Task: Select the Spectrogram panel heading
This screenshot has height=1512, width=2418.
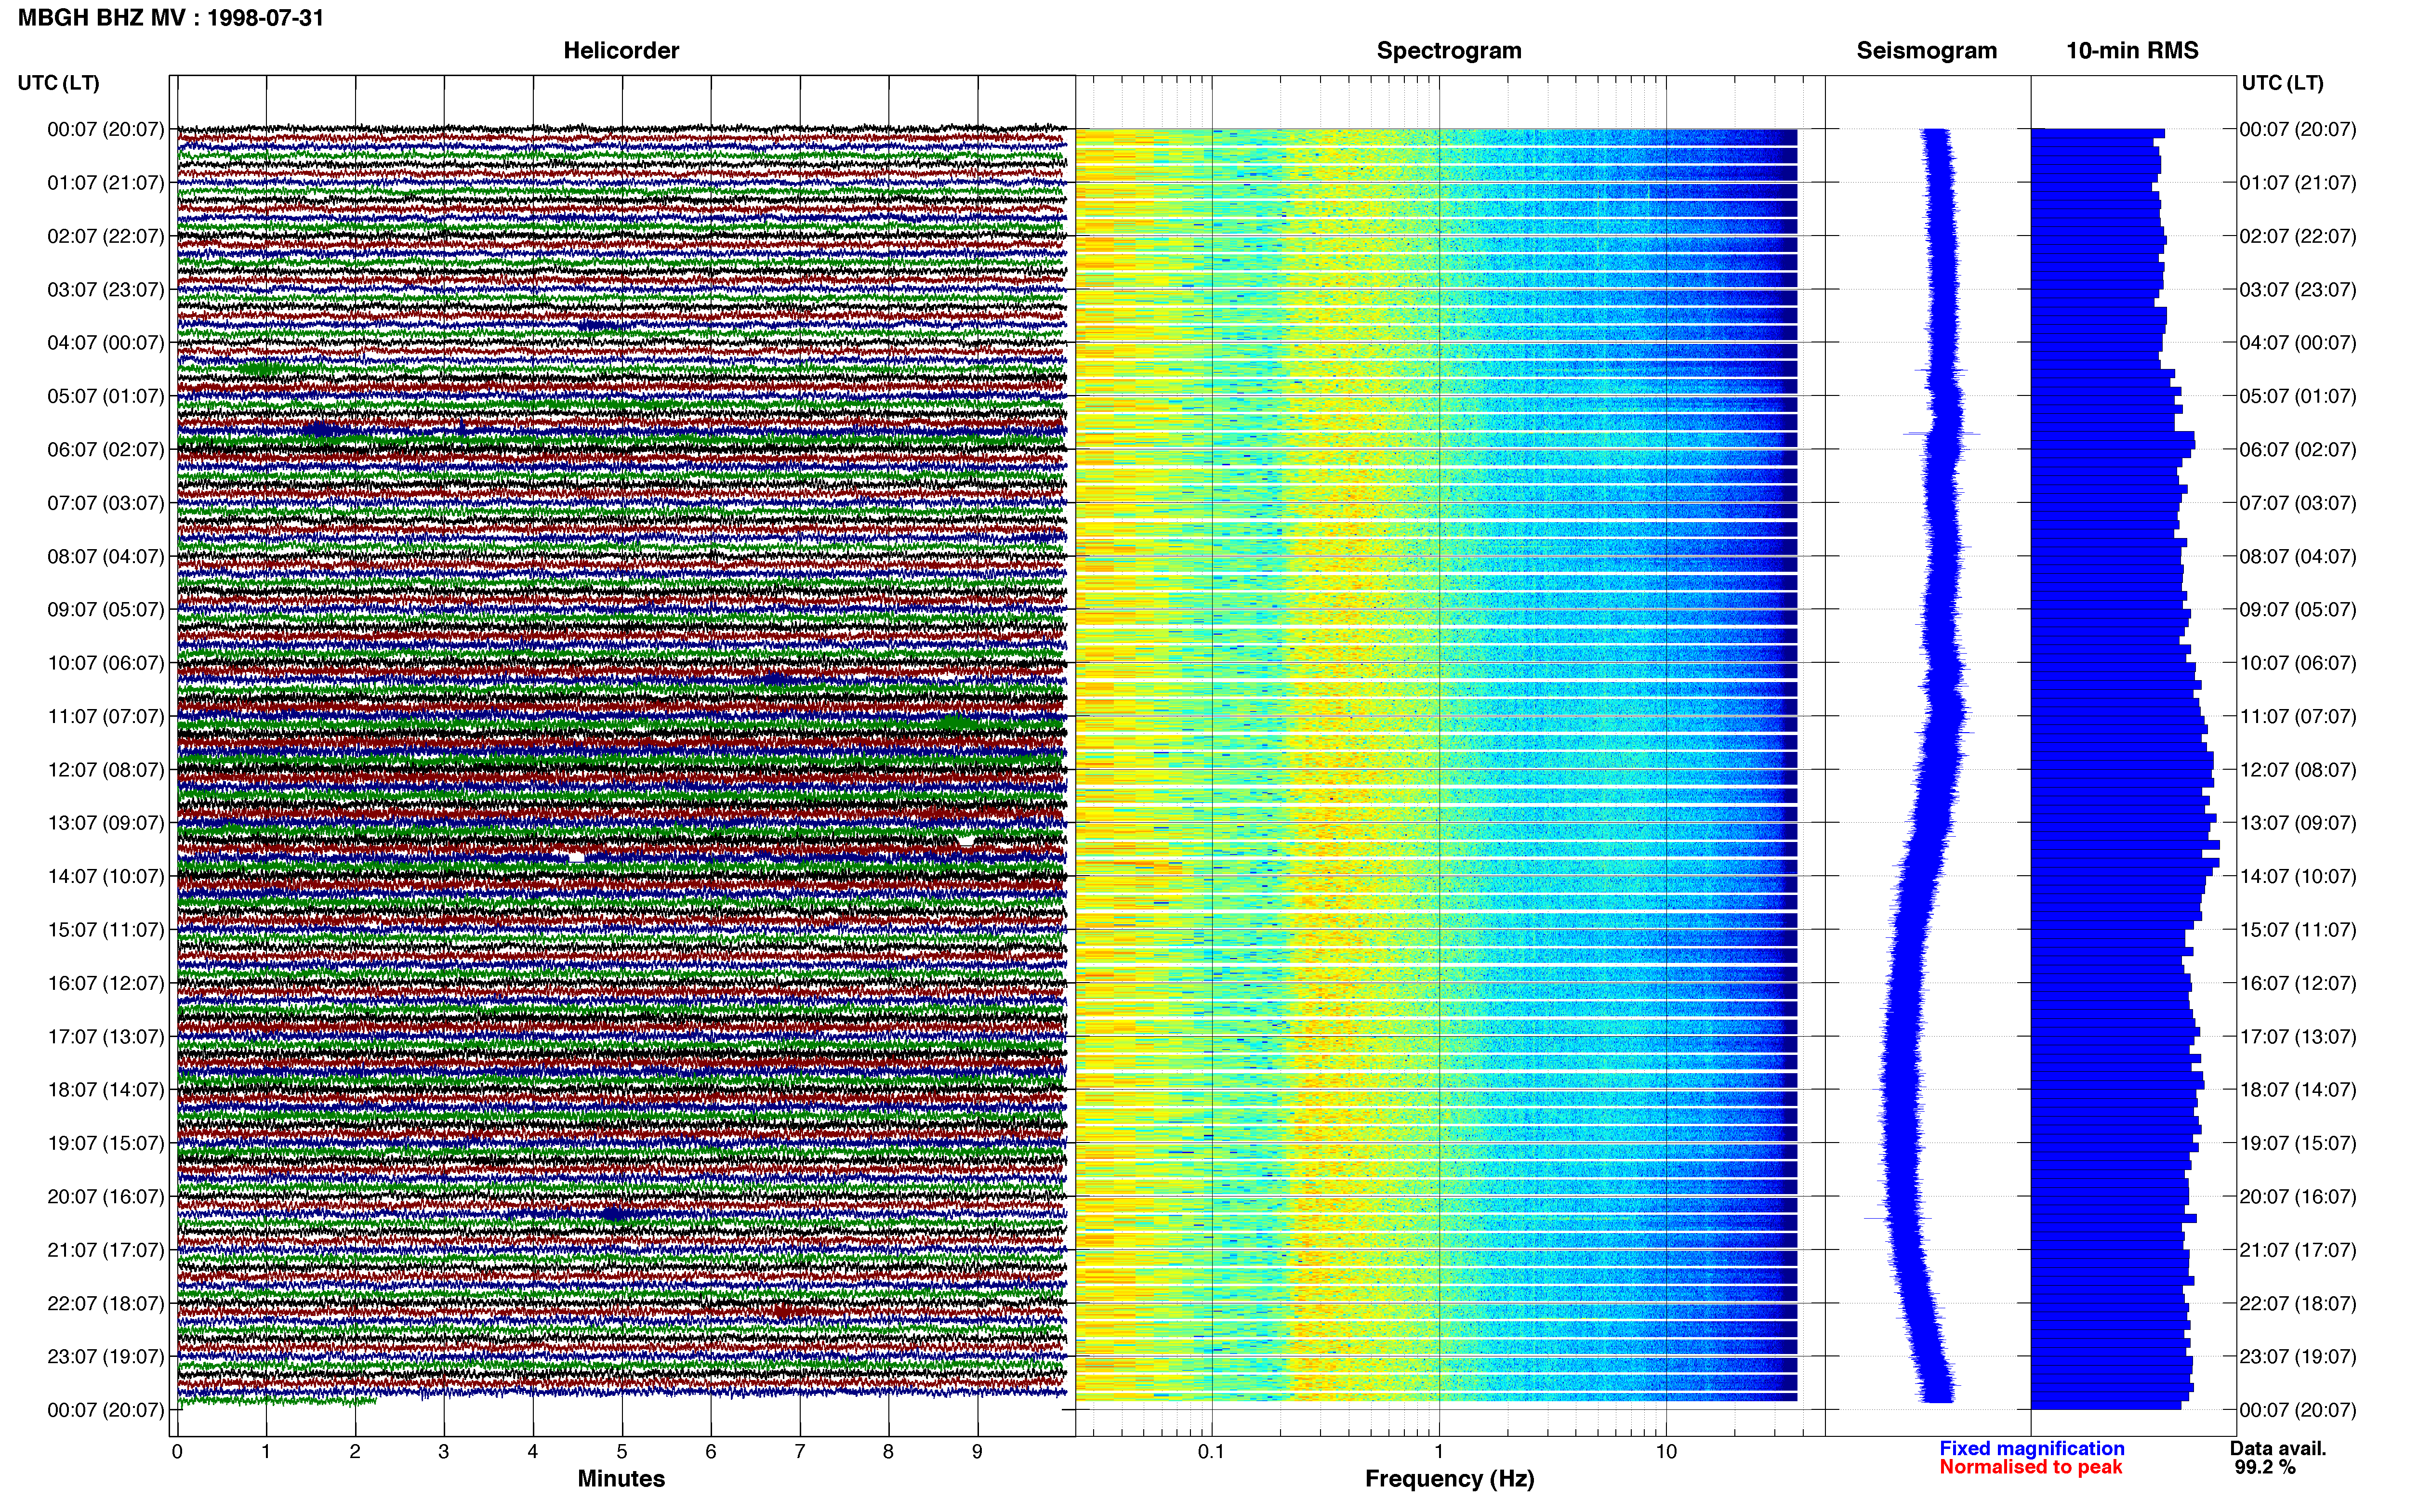Action: (x=1449, y=51)
